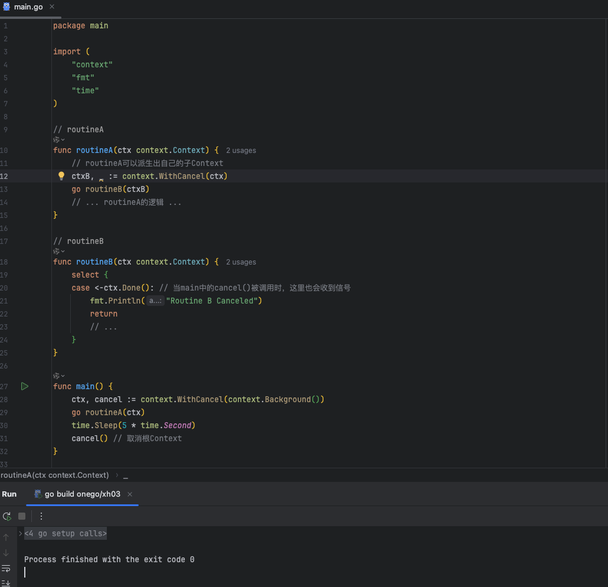Image resolution: width=608 pixels, height=587 pixels.
Task: Click the context.Background() call on line 28
Action: coord(274,399)
